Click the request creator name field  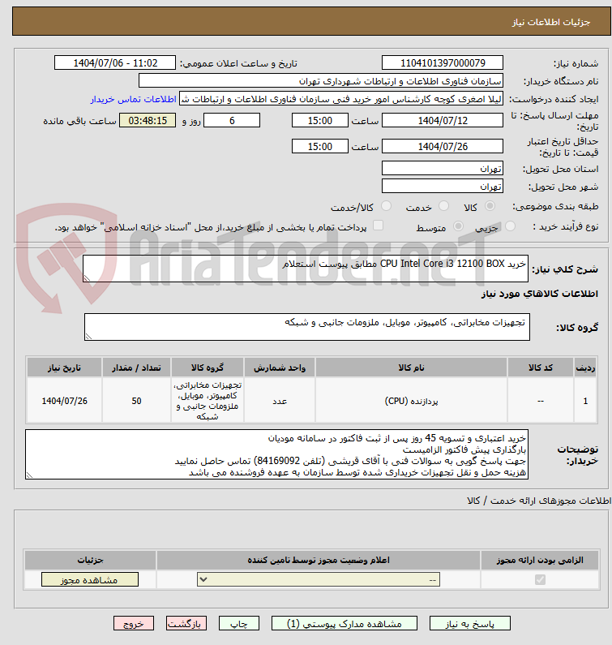click(341, 99)
